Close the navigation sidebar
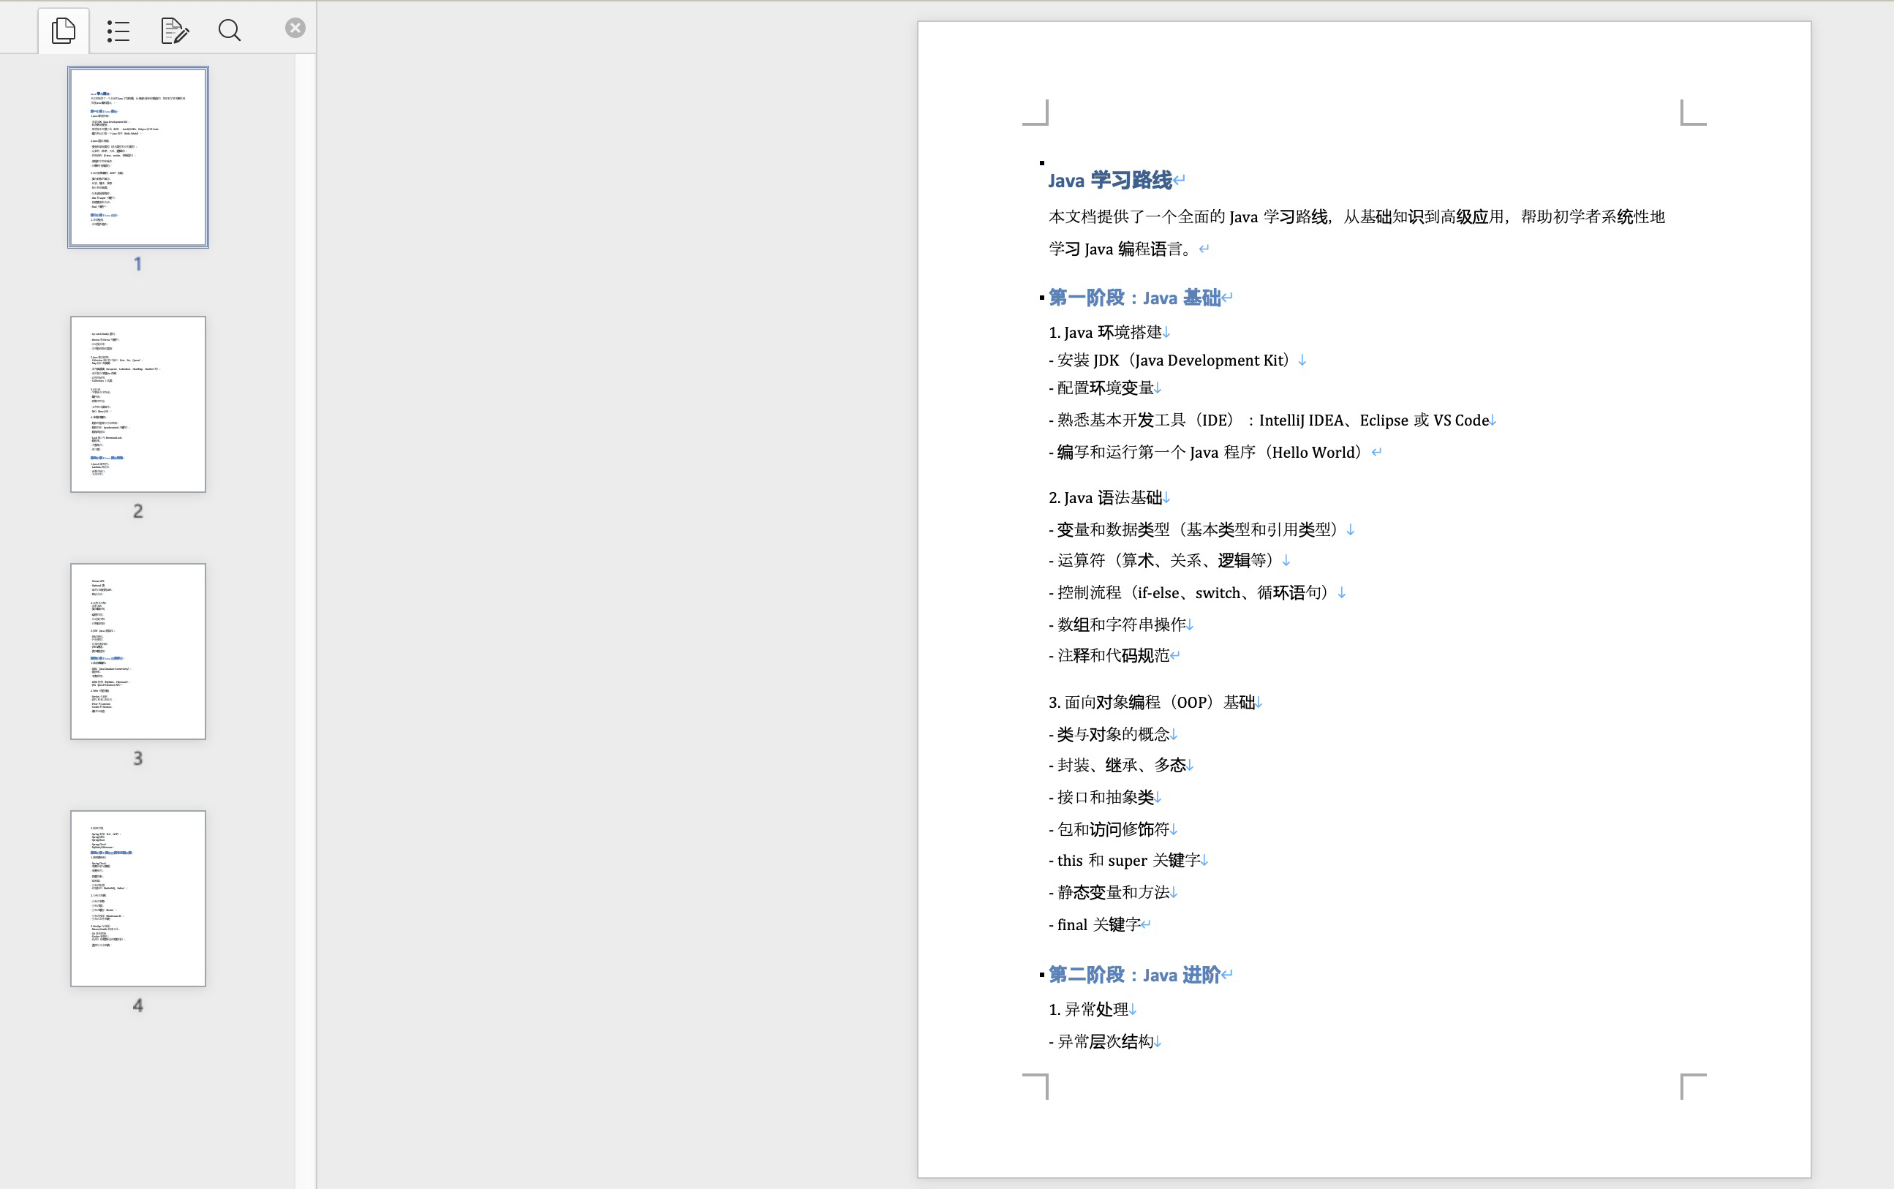The height and width of the screenshot is (1189, 1894). 295,29
